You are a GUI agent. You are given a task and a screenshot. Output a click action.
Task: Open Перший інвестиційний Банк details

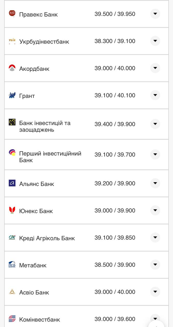tap(155, 154)
